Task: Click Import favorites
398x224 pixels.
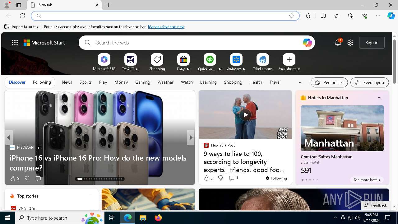Action: point(21,27)
